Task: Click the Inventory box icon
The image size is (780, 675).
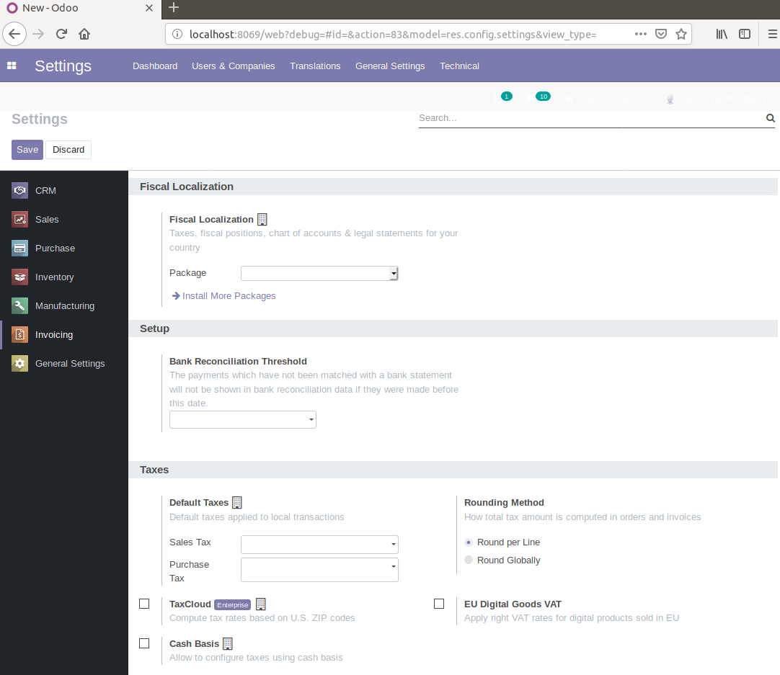Action: [20, 277]
